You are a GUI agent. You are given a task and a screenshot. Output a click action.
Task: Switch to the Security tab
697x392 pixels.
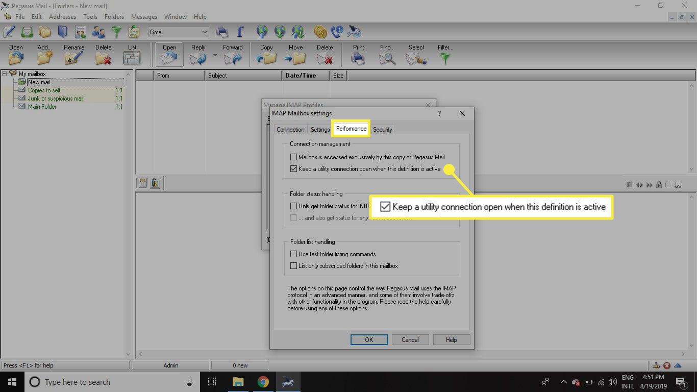point(382,130)
